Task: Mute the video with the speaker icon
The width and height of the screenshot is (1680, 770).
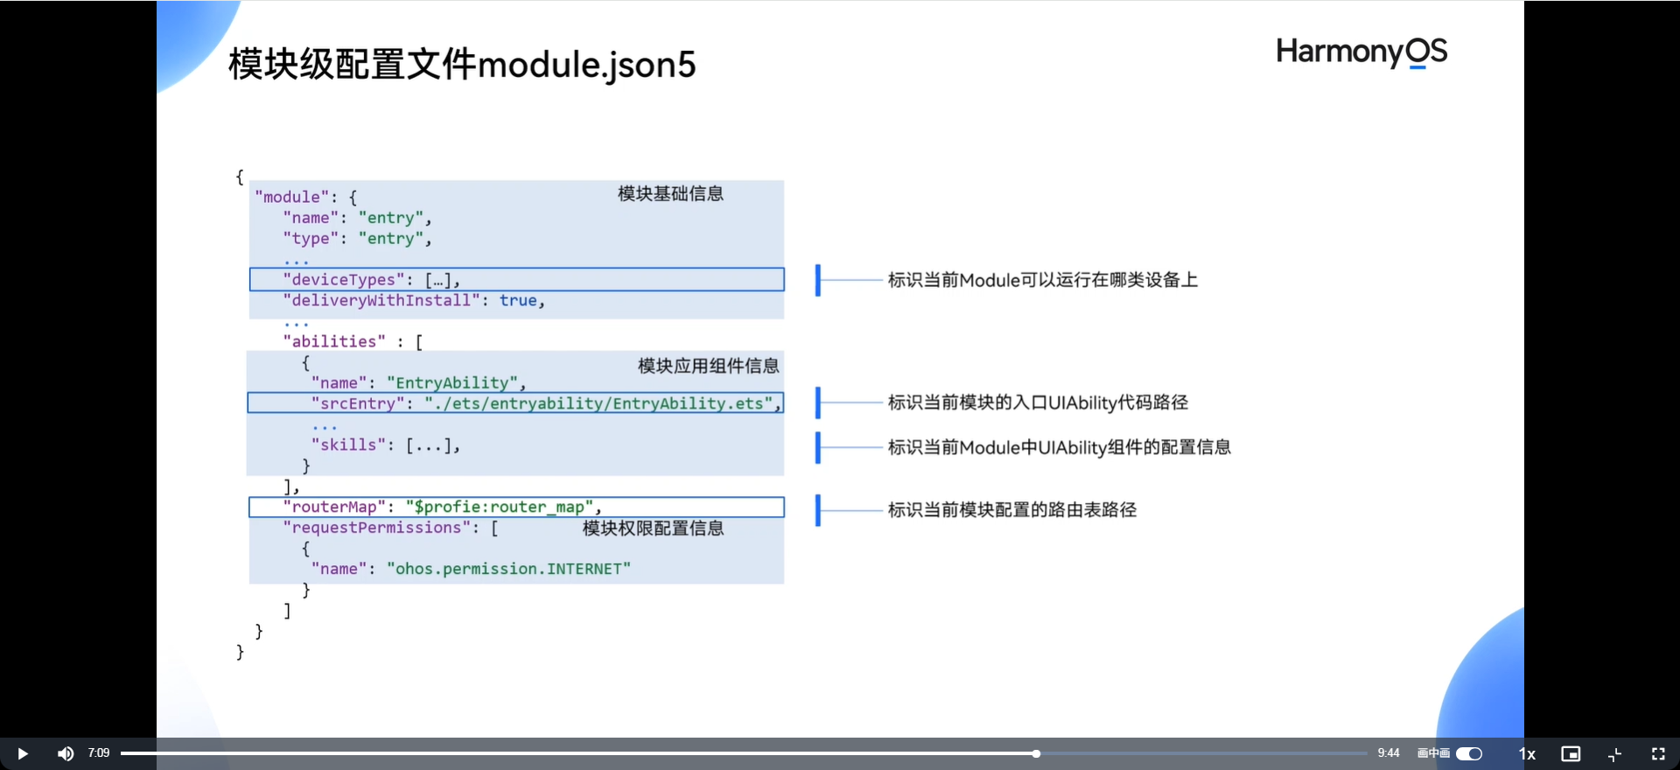Action: (66, 753)
